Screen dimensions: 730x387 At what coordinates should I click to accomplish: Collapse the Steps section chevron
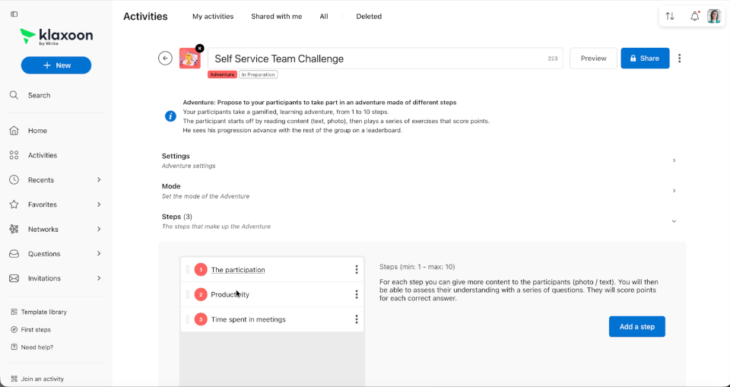coord(674,221)
